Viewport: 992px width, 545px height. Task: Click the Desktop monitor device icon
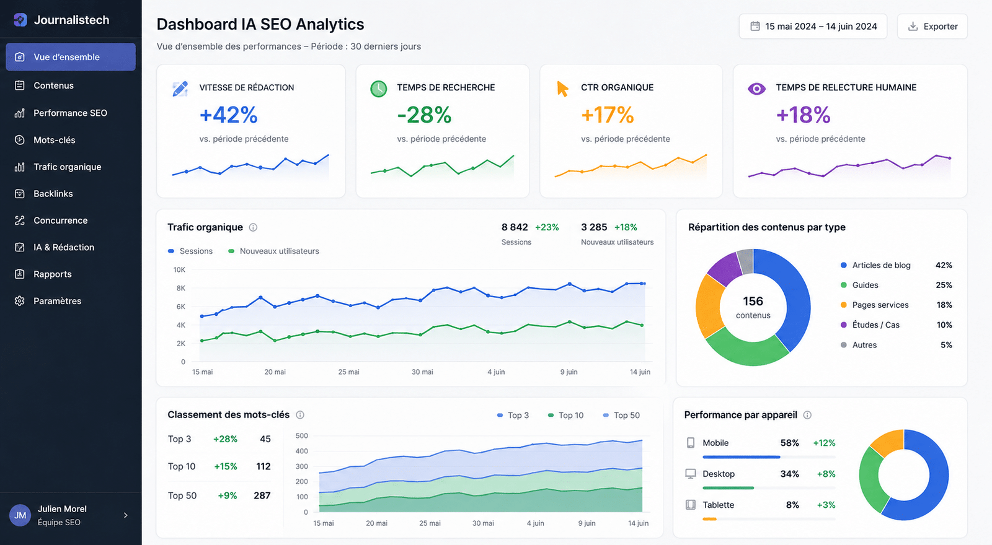tap(691, 474)
